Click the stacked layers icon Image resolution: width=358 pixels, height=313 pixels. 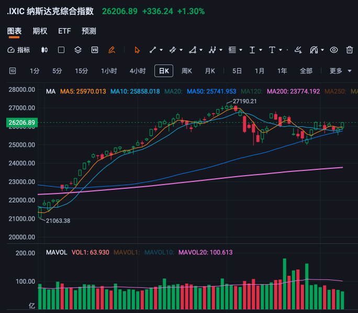click(78, 50)
